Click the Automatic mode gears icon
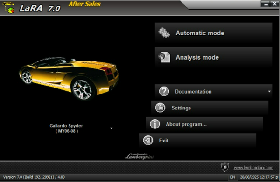The width and height of the screenshot is (280, 182). click(164, 33)
